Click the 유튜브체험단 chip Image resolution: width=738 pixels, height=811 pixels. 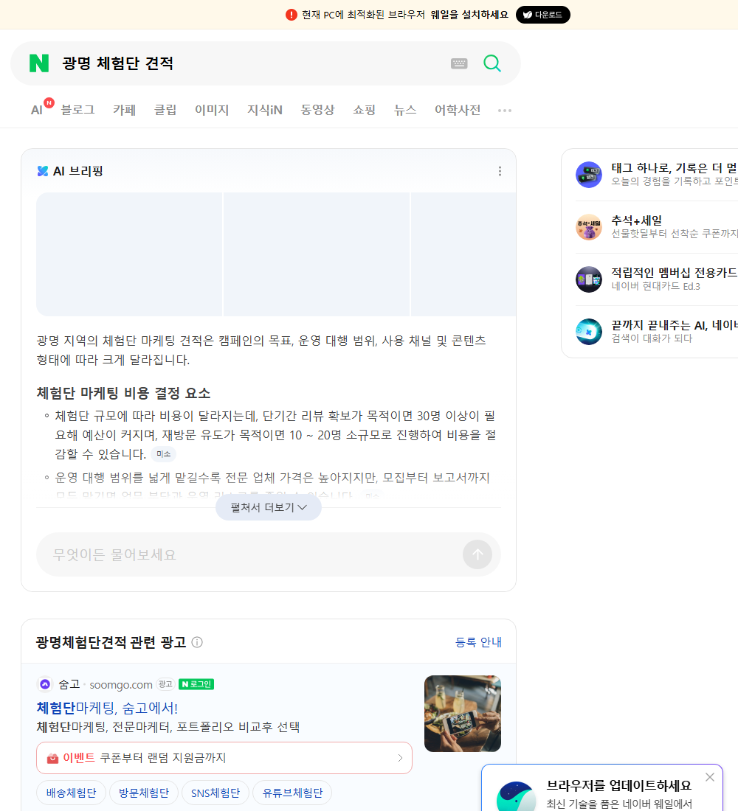pos(292,793)
